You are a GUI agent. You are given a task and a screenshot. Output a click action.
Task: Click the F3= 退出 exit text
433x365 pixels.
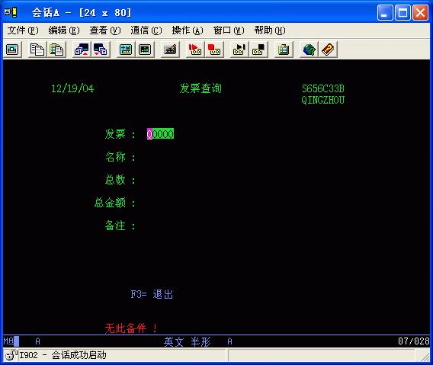[152, 294]
